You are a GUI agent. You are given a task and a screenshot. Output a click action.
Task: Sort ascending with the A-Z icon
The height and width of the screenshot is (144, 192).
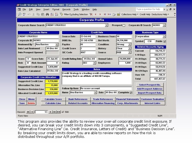point(52,14)
